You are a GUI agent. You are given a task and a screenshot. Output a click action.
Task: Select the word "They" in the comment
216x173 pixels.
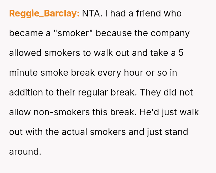point(150,92)
